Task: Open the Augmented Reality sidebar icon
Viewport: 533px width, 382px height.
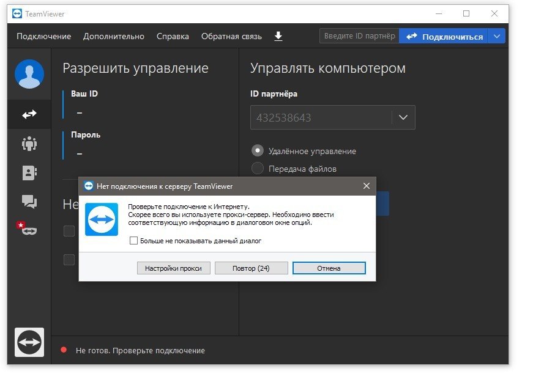Action: 27,228
